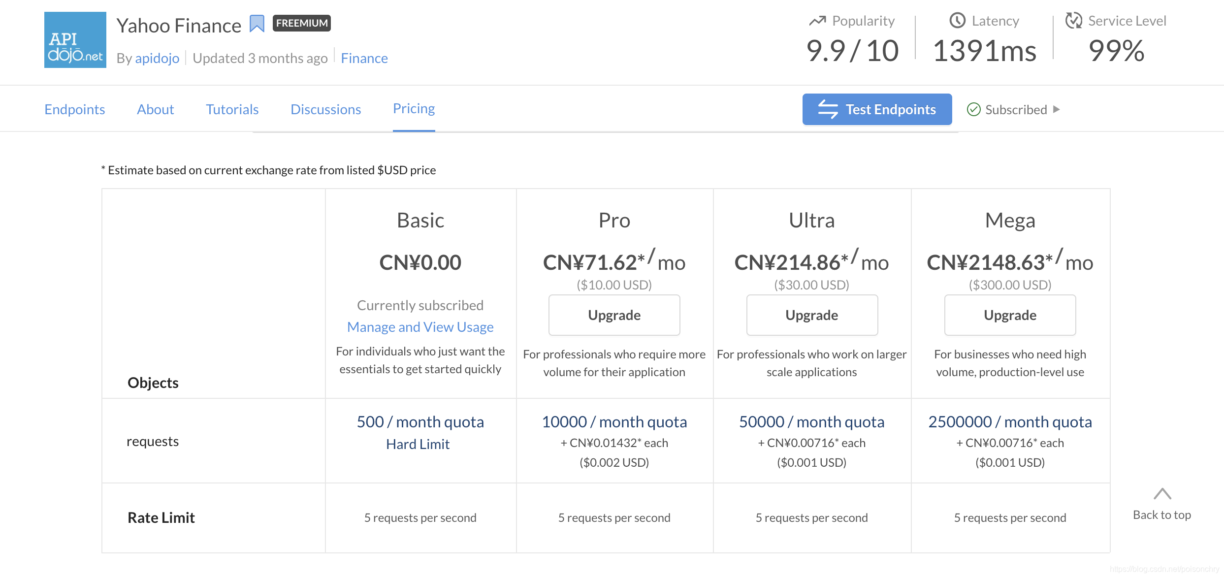Click the swap arrows icon on Test Endpoints

click(x=828, y=109)
